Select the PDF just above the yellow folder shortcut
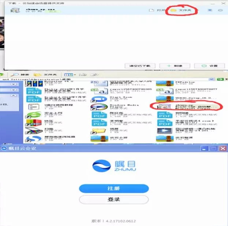 (x=122, y=123)
